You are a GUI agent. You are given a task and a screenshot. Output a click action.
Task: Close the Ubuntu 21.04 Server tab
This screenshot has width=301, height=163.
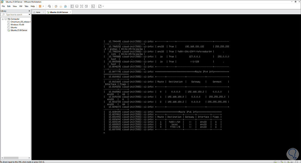(70, 12)
